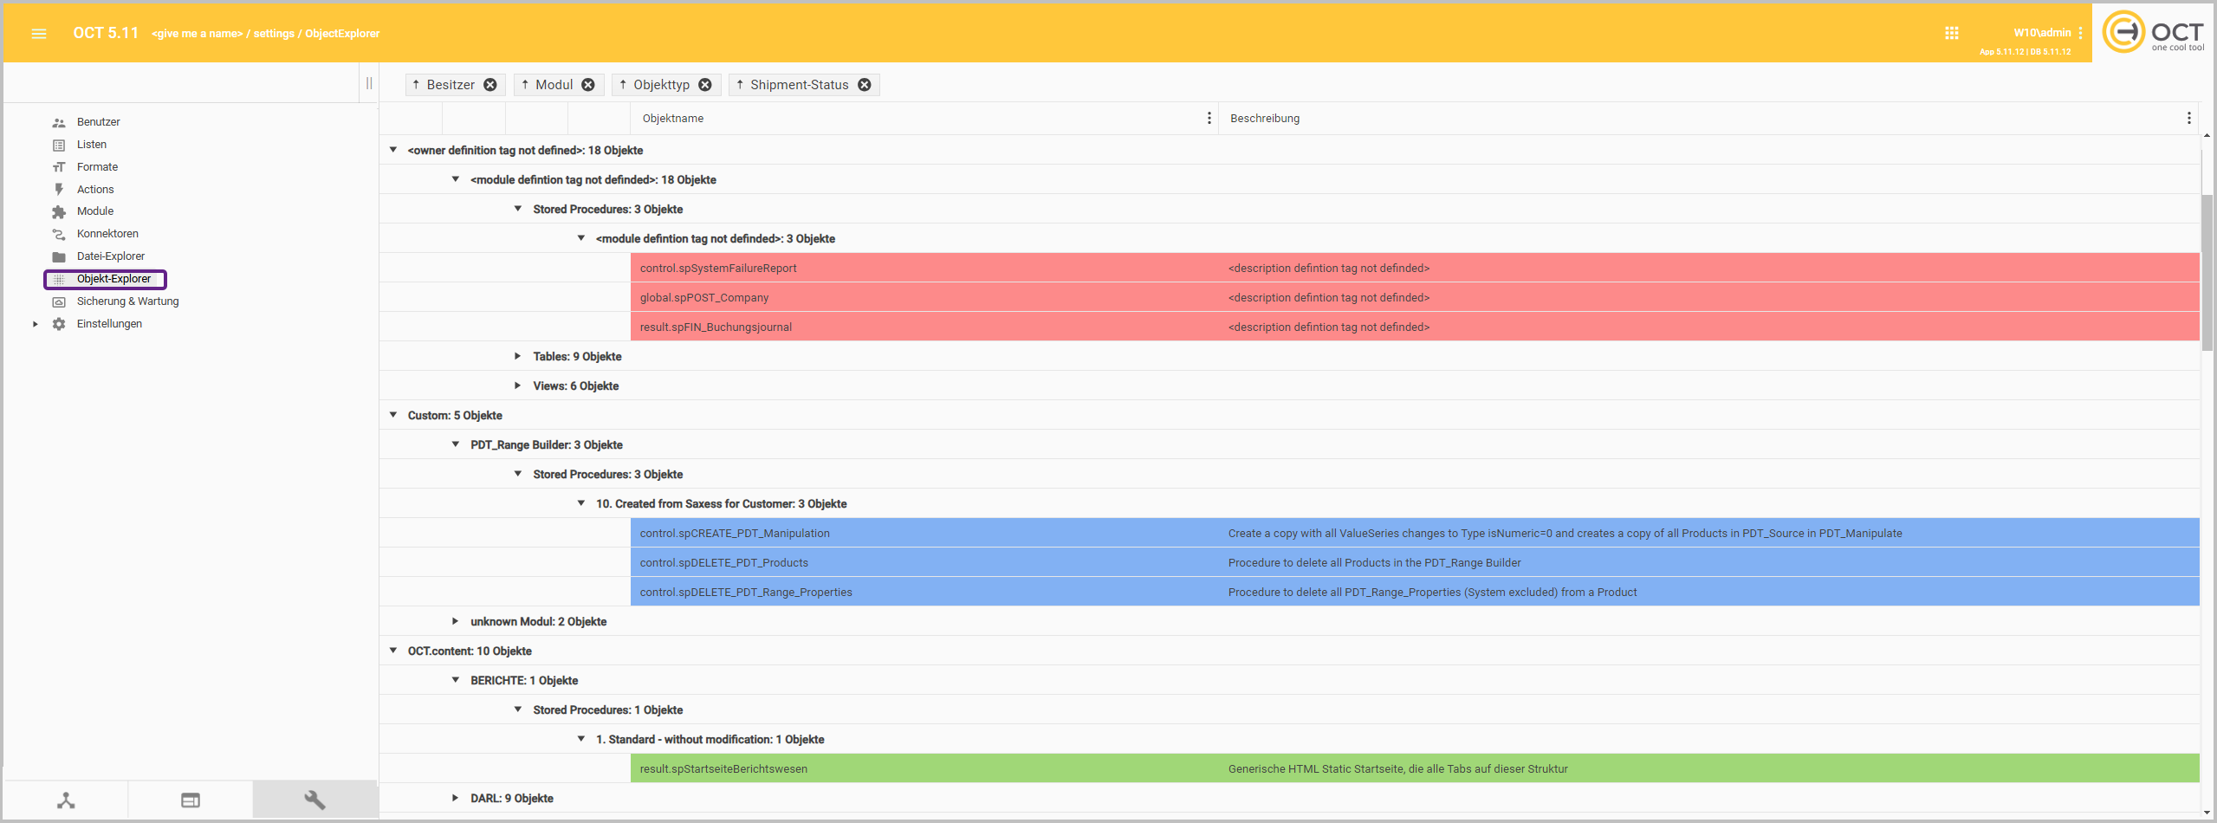Toggle sort direction on Objekttyp chip

click(x=623, y=85)
